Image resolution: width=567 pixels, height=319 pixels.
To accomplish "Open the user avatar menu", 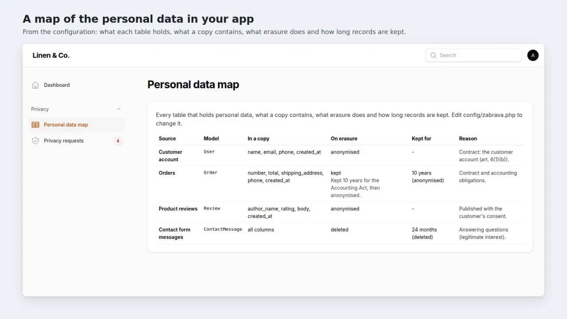I will pyautogui.click(x=533, y=55).
